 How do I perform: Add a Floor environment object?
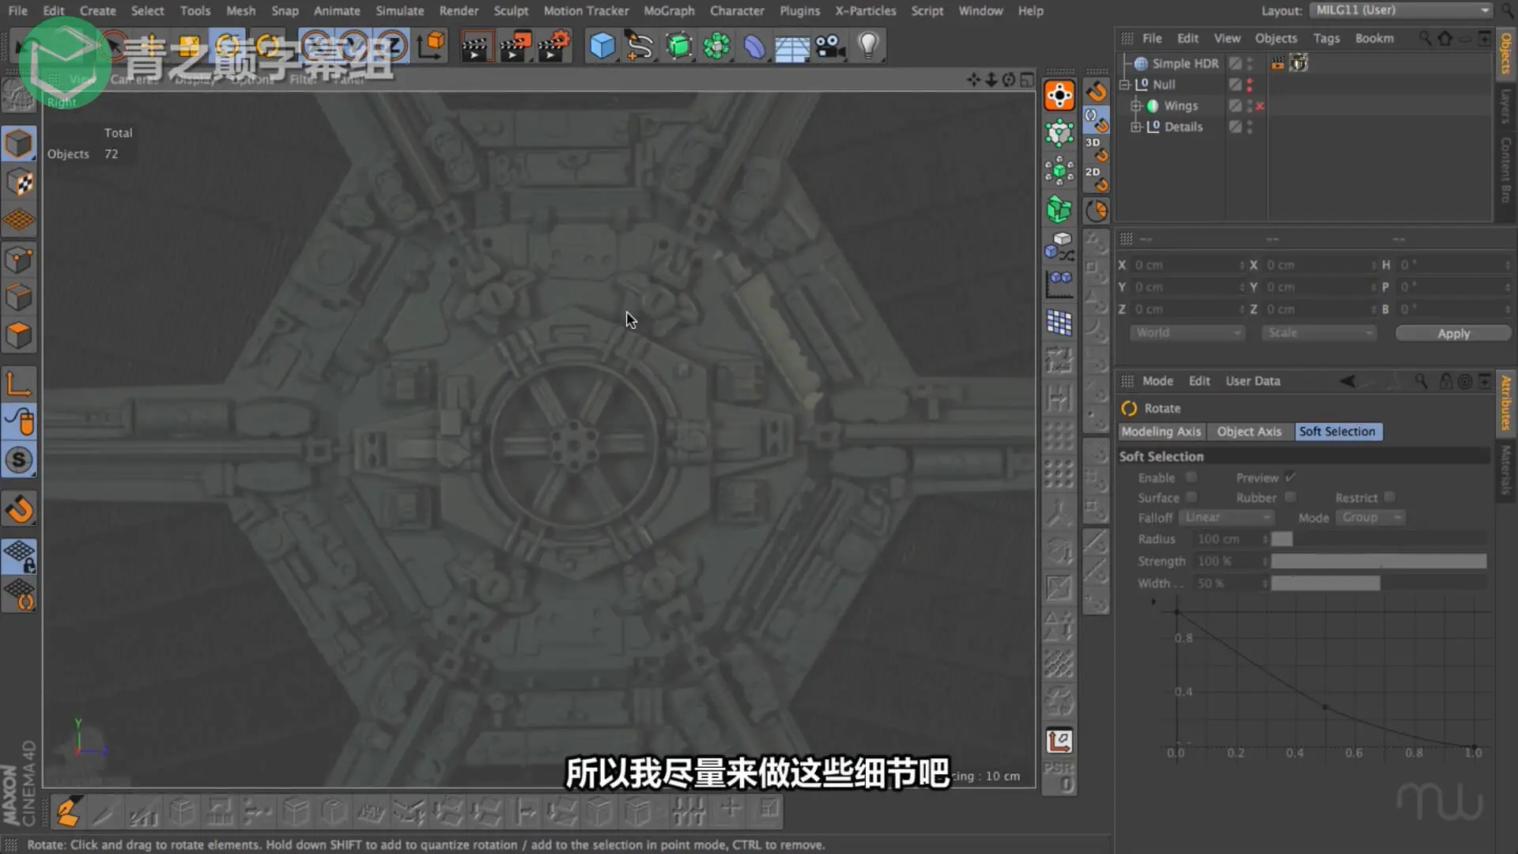pos(792,46)
